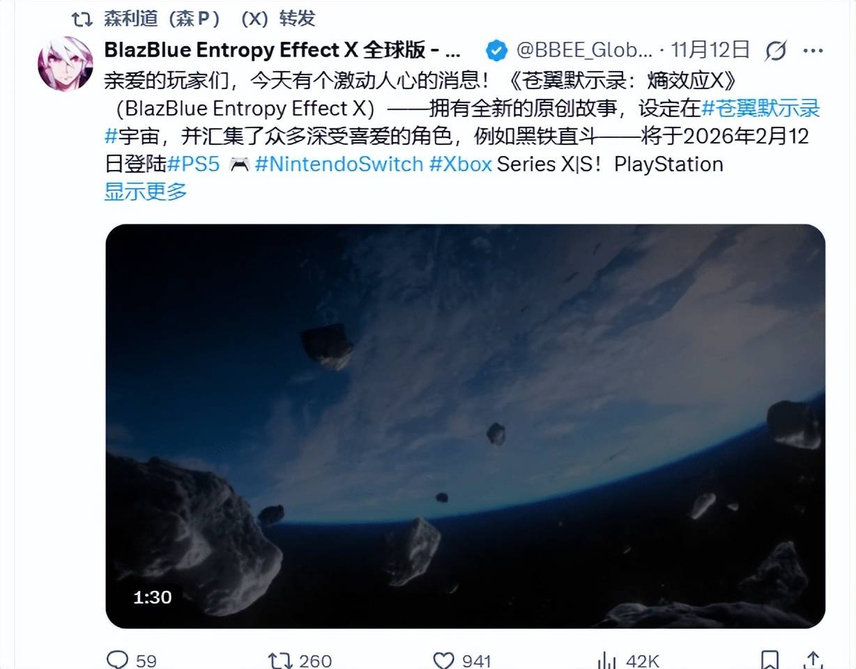Click the @BBEE_Glob… account handle
The image size is (856, 669).
584,50
